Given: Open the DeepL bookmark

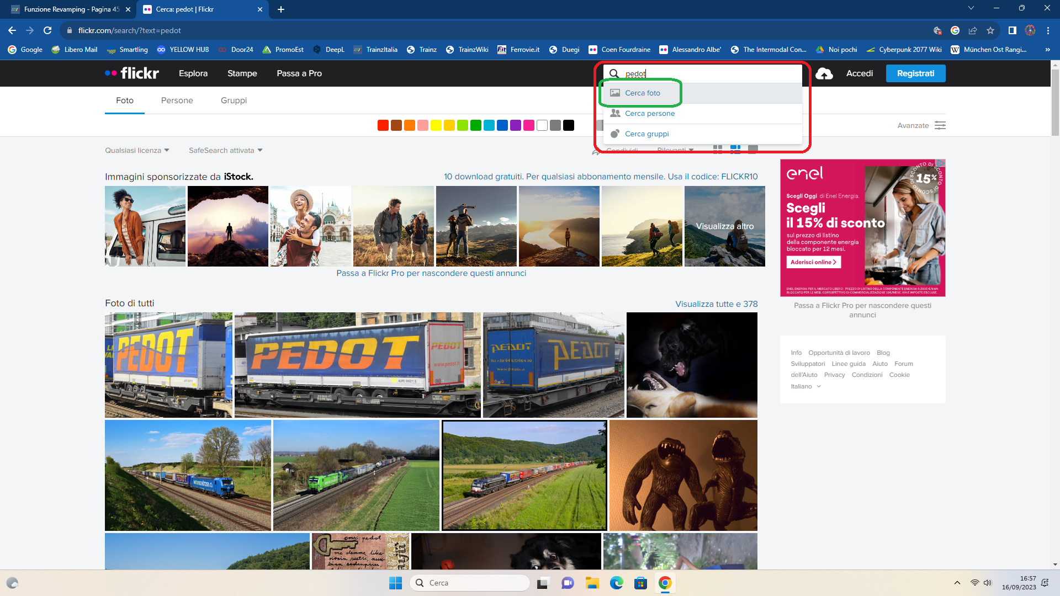Looking at the screenshot, I should (328, 50).
